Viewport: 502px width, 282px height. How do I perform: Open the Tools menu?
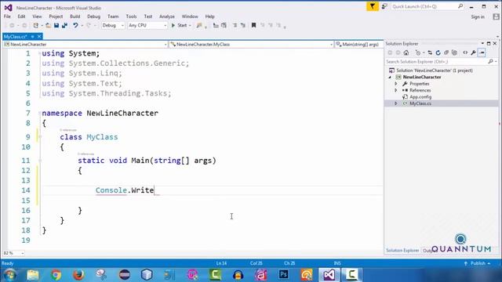131,16
